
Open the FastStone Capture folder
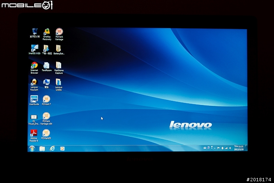click(x=59, y=68)
